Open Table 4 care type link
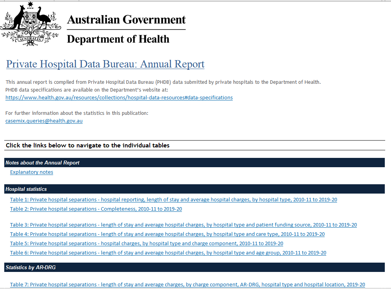The width and height of the screenshot is (391, 289). pyautogui.click(x=167, y=234)
